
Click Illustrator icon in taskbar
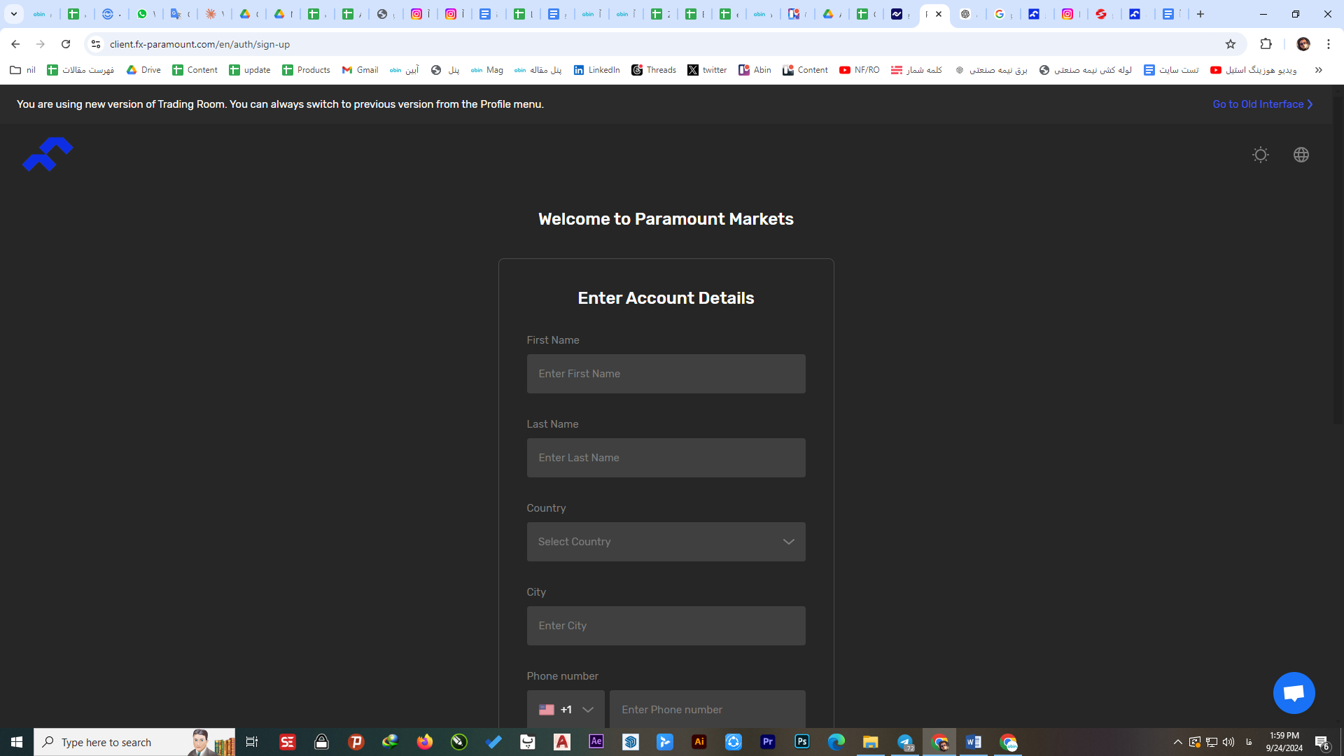[699, 741]
